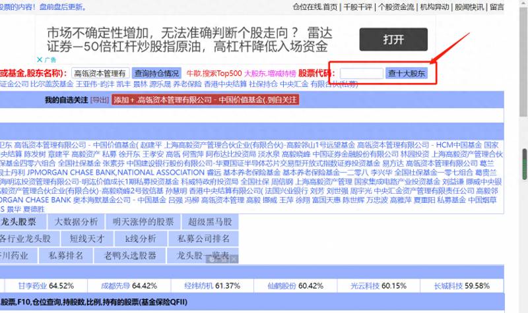528x313 pixels.
Task: Open 经纬纺机 stock at 61.37%
Action: click(x=199, y=286)
